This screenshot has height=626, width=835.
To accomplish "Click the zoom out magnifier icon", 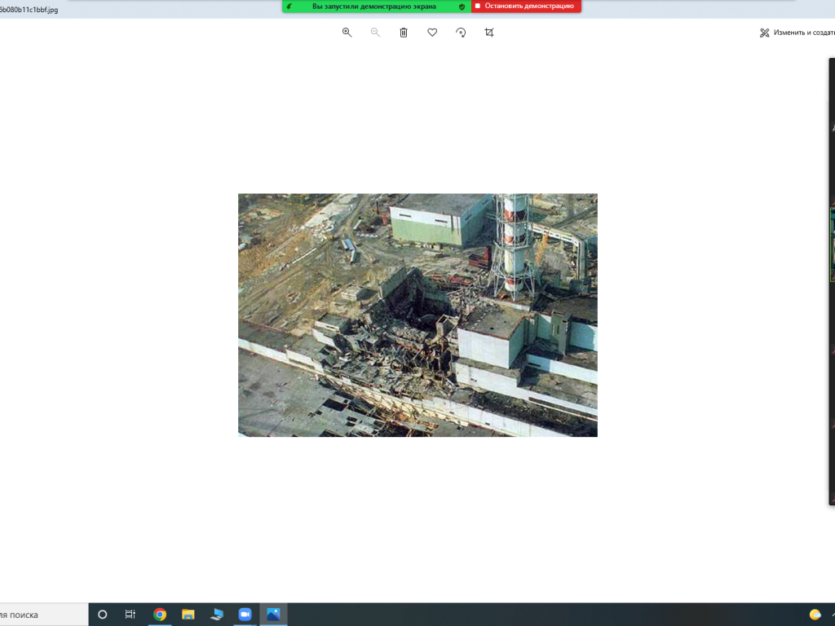I will coord(375,33).
